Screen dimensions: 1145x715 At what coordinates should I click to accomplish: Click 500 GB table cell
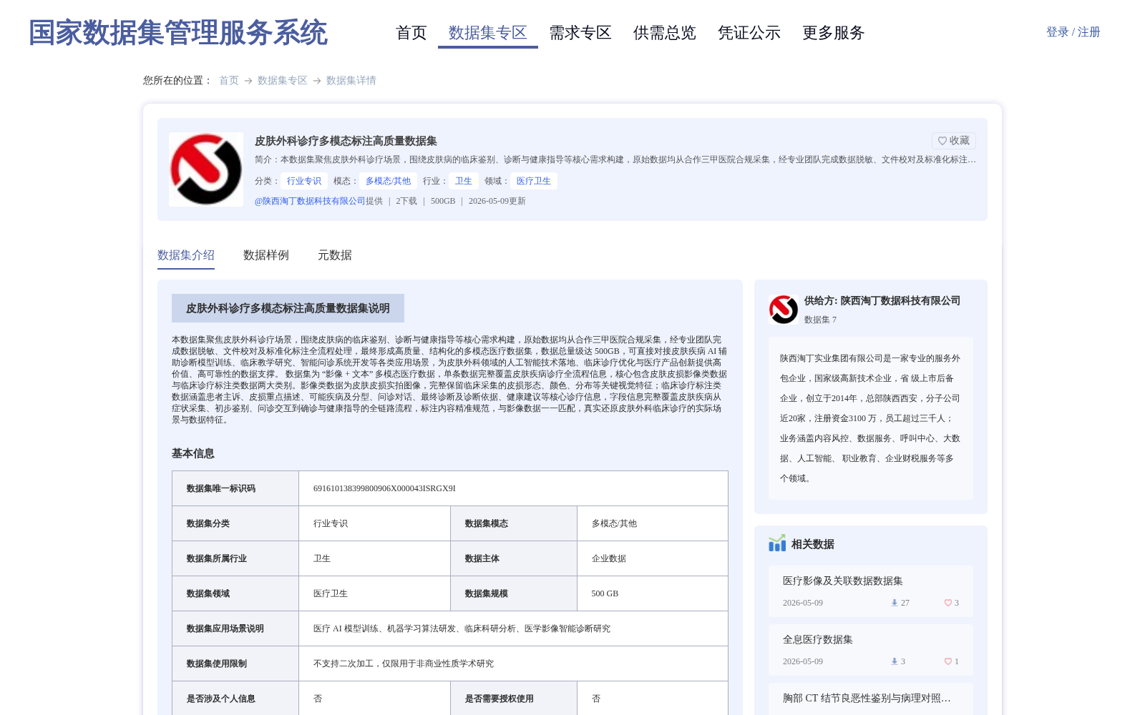pos(653,593)
